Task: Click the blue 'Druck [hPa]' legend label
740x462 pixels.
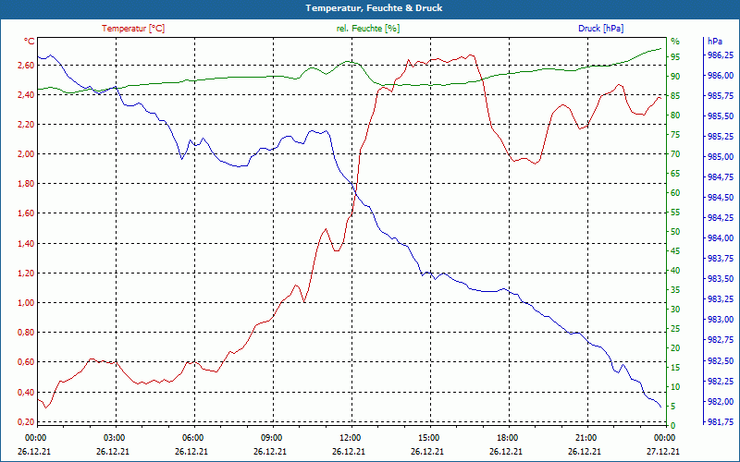Action: click(600, 29)
